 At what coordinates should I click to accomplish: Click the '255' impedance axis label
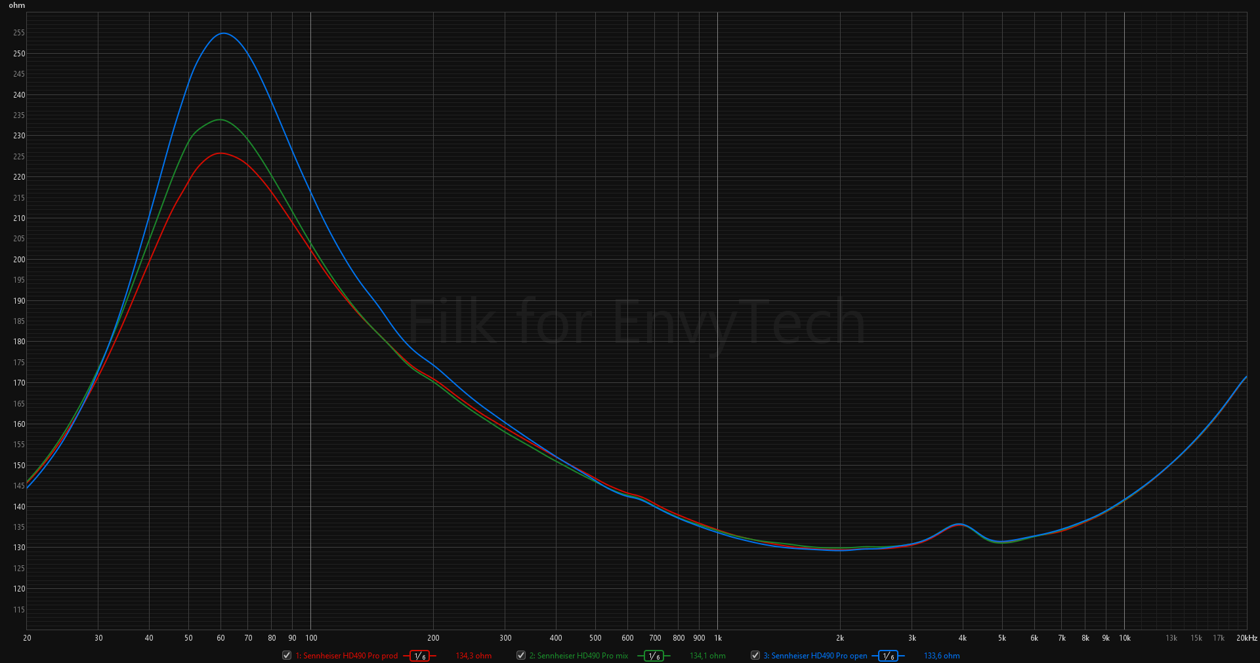tap(19, 33)
